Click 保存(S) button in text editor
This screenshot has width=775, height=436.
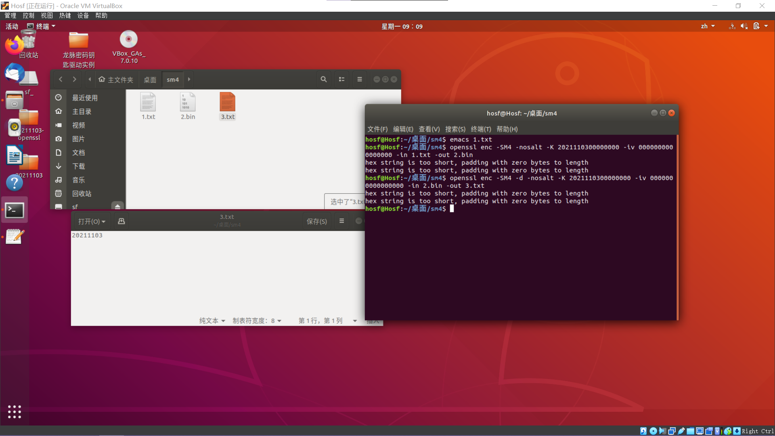(x=316, y=221)
